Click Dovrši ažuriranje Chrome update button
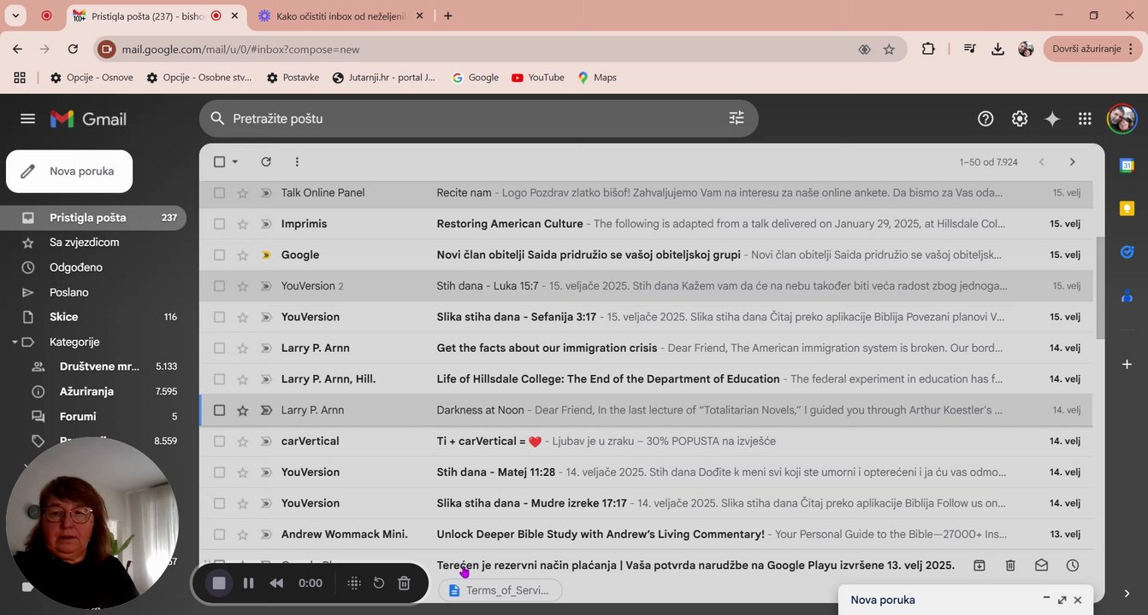Screen dimensions: 1148x615 point(1093,50)
